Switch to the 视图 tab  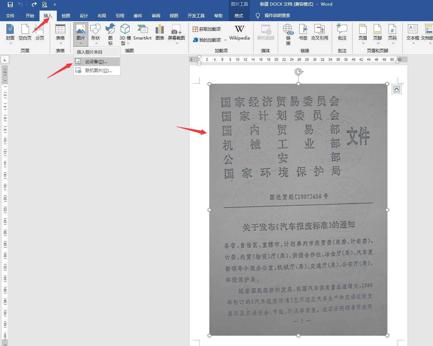tap(174, 16)
